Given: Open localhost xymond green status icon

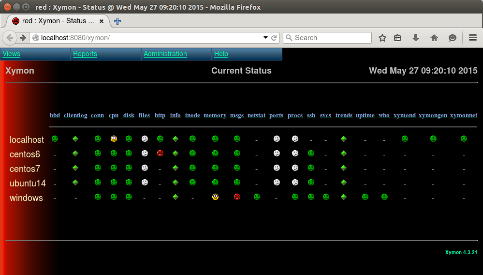Looking at the screenshot, I should [x=405, y=139].
